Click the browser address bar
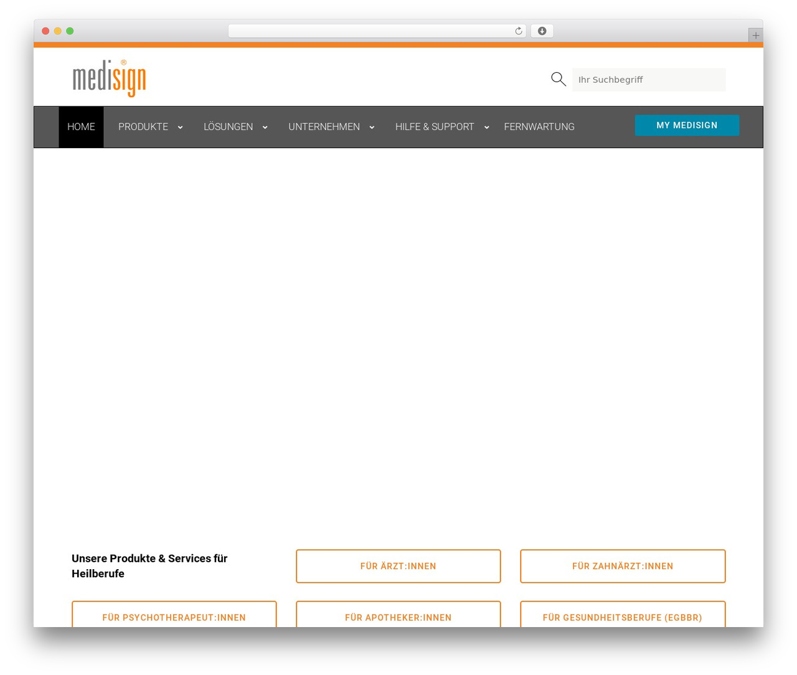This screenshot has width=797, height=675. pyautogui.click(x=377, y=31)
